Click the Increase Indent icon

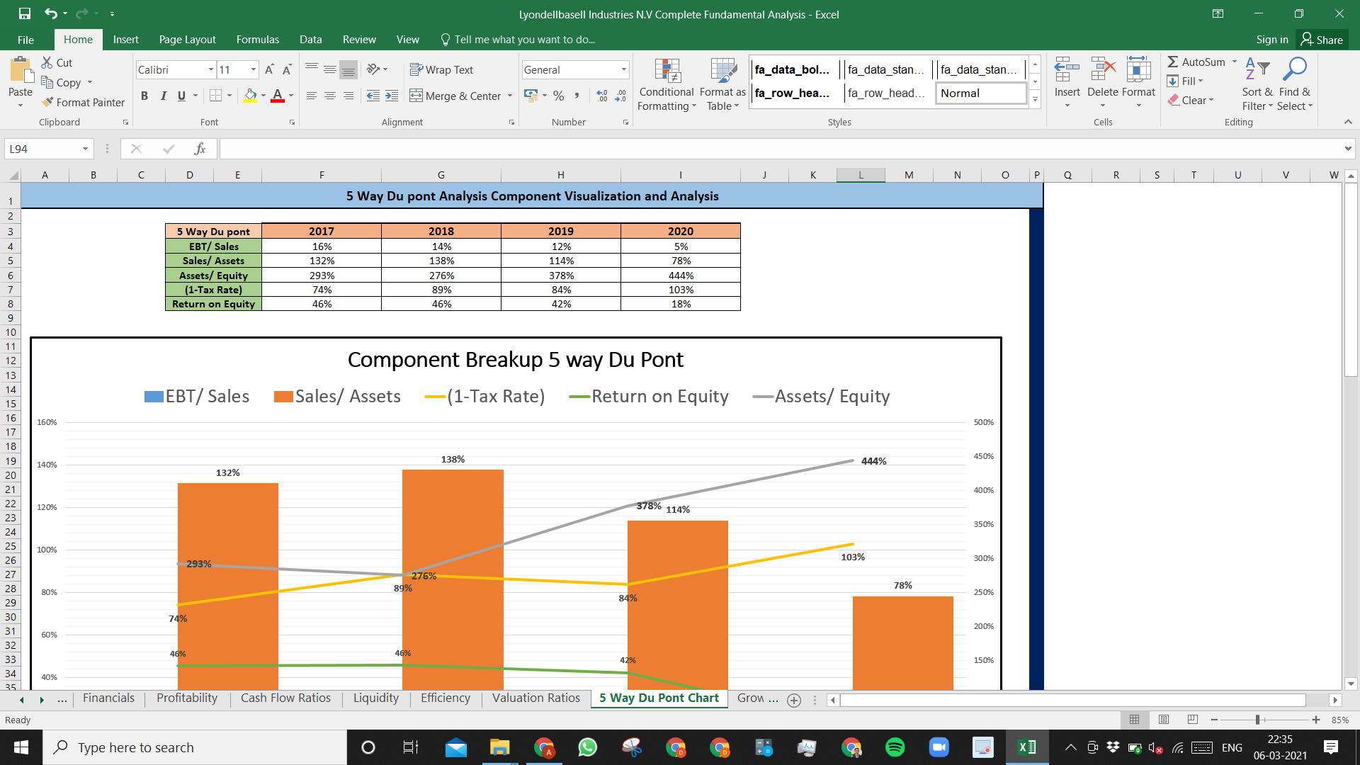392,96
